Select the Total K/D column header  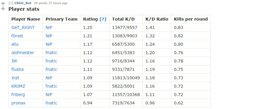[123, 19]
